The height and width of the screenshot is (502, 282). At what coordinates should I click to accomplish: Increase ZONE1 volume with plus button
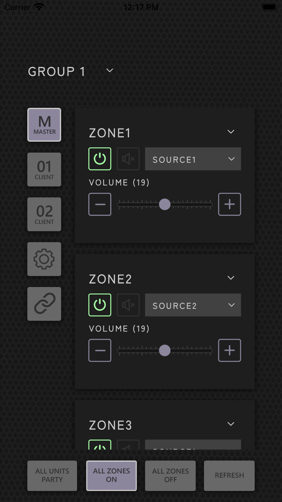[230, 205]
